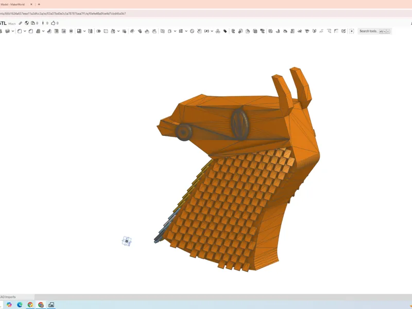Screen dimensions: 412x309
Task: Close the Model - MakerWorld browser tab
Action: (x=31, y=5)
